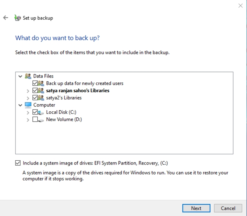Click the Local Disk (C:) drive icon

click(x=41, y=112)
